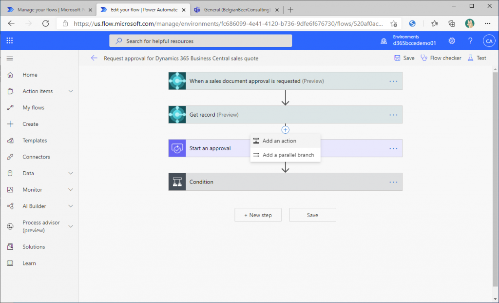Open more options for Get record step
This screenshot has width=499, height=303.
[x=393, y=115]
